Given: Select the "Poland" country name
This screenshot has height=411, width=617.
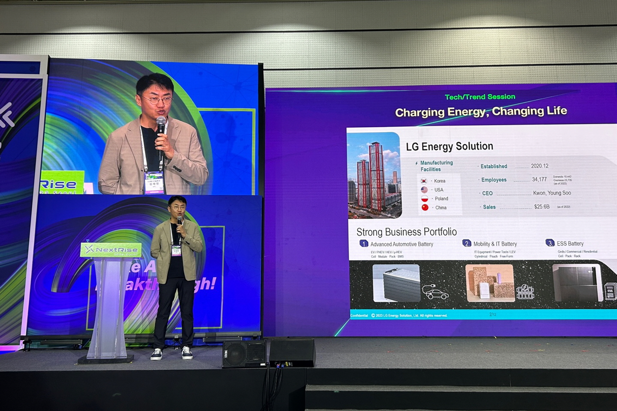Looking at the screenshot, I should tap(441, 199).
